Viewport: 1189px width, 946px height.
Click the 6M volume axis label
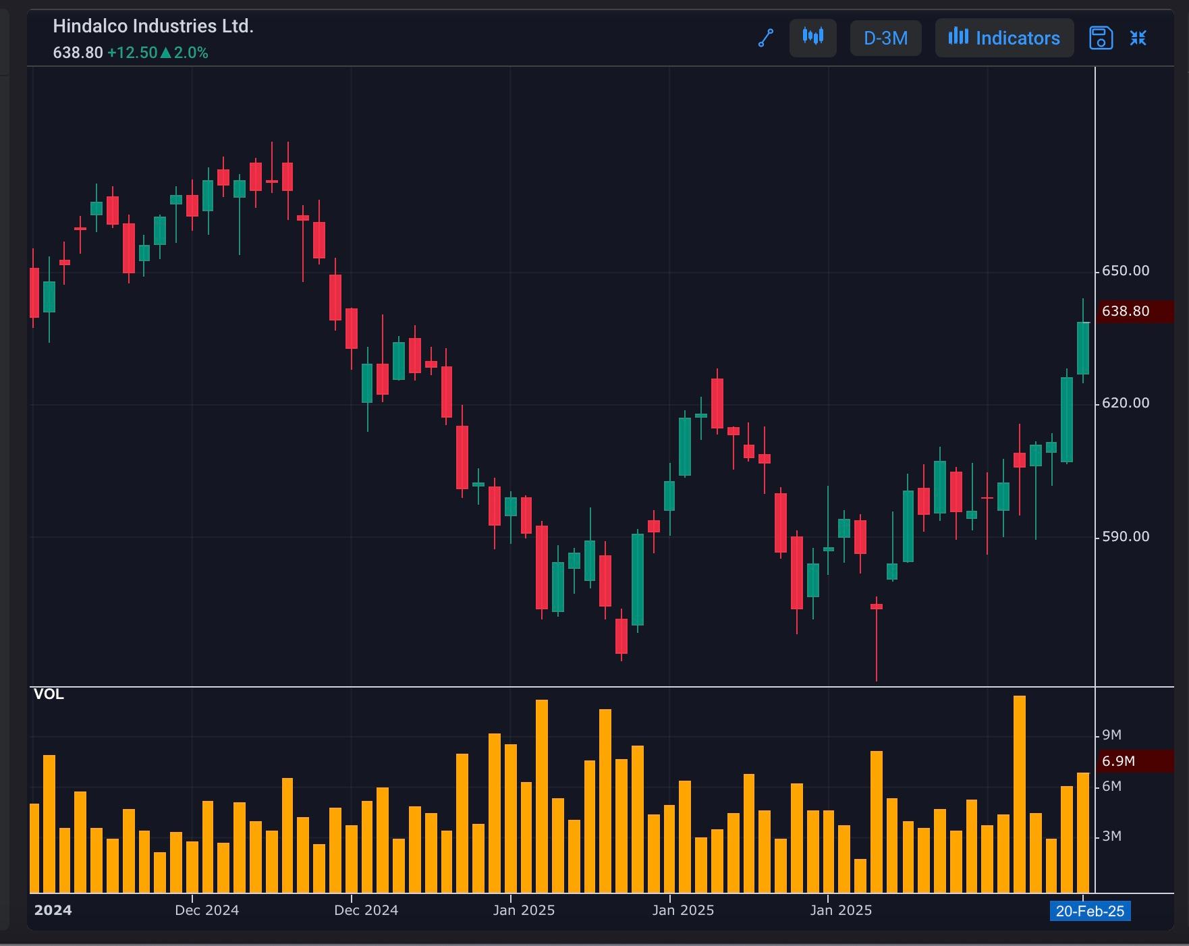(1111, 786)
